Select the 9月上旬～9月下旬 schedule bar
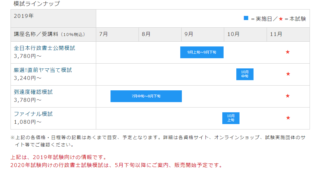 click(x=202, y=52)
